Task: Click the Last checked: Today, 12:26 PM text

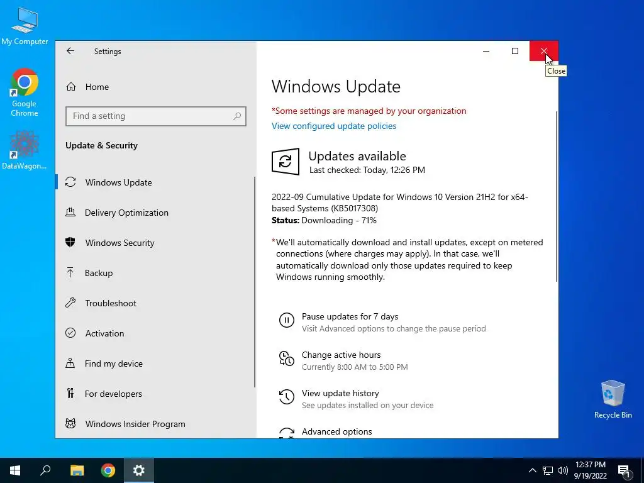Action: [x=367, y=170]
